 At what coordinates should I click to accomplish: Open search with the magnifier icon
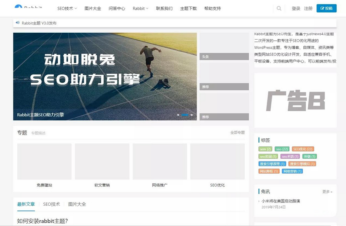[x=279, y=8]
